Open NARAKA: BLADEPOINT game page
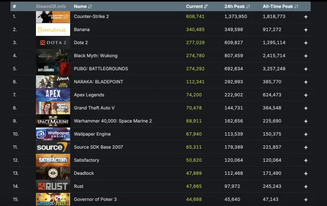 [x=98, y=82]
